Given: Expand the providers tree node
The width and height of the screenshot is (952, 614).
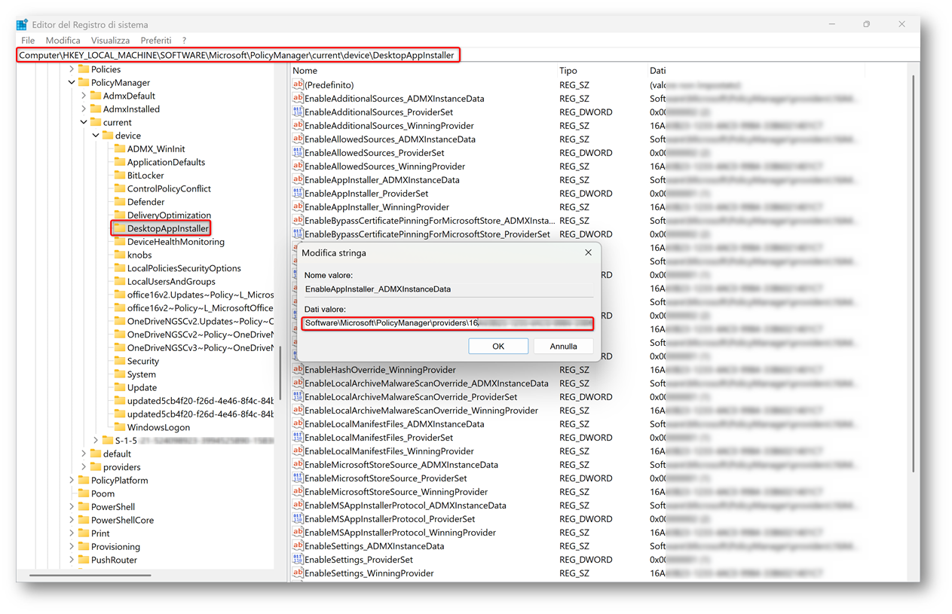Looking at the screenshot, I should pos(84,467).
